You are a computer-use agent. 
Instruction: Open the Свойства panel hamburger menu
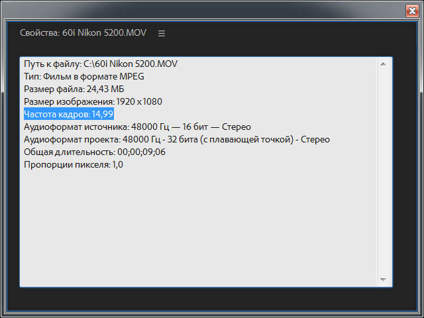click(x=162, y=33)
